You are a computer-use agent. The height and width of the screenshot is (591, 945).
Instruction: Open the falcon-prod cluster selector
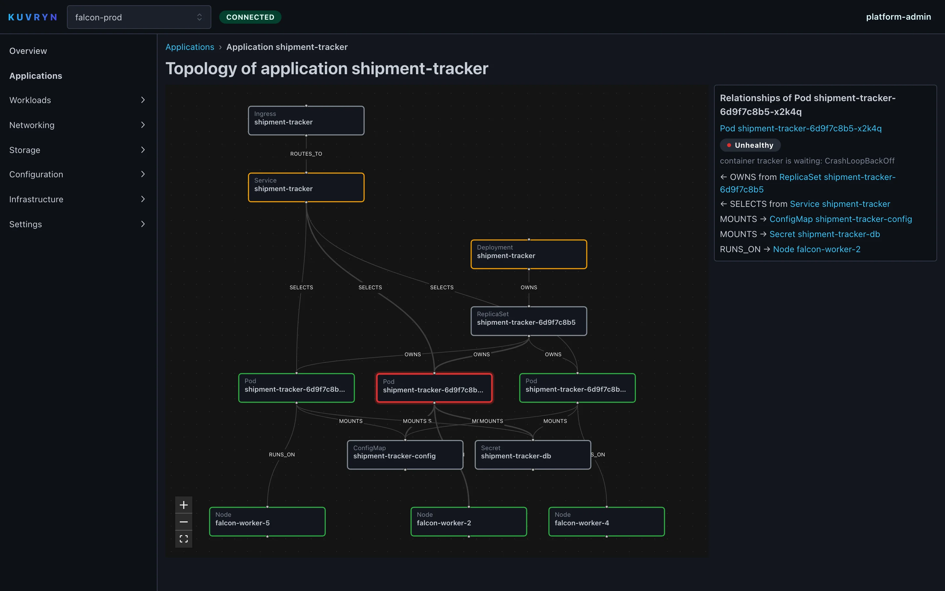139,17
